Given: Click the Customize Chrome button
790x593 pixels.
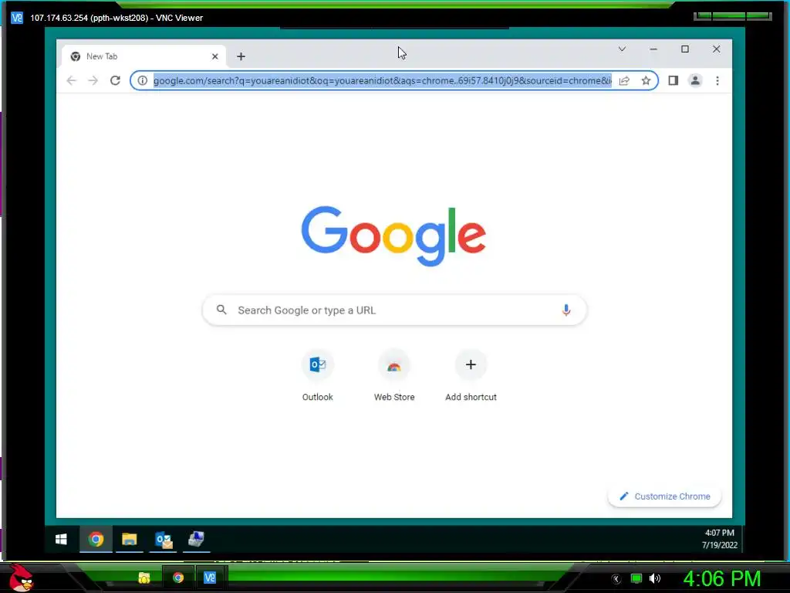Looking at the screenshot, I should pos(664,496).
